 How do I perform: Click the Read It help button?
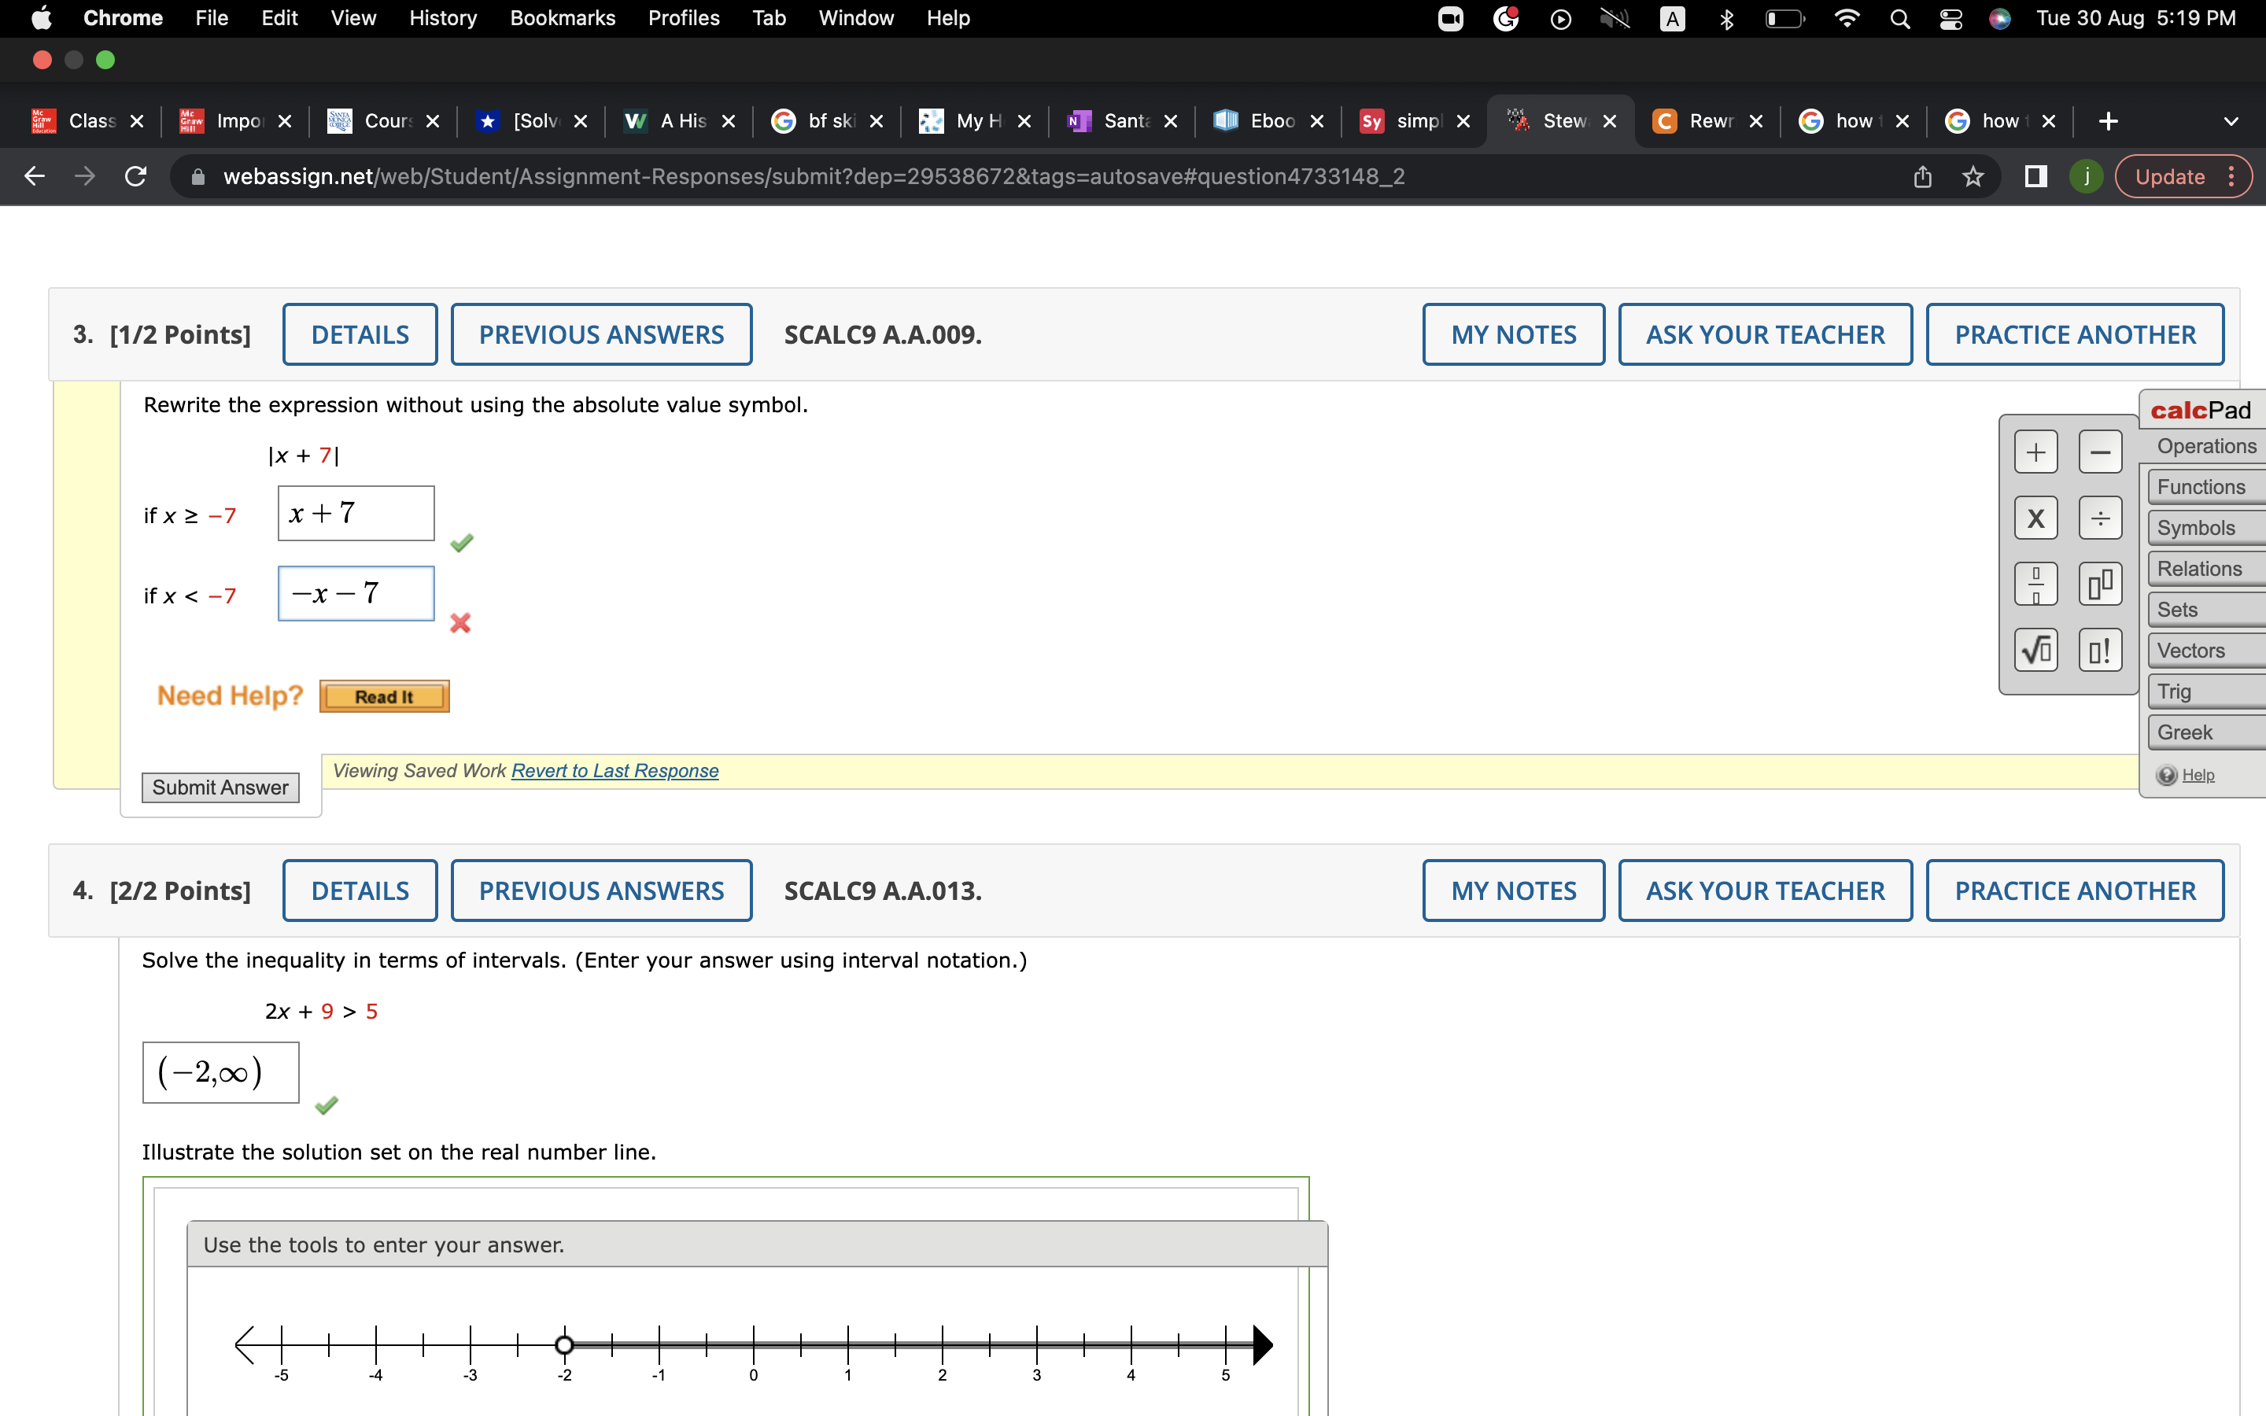[383, 696]
